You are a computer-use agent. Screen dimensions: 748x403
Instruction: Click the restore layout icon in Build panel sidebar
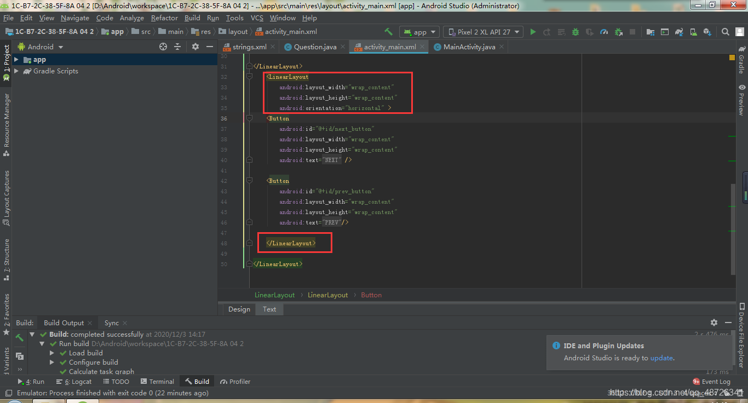(x=20, y=356)
